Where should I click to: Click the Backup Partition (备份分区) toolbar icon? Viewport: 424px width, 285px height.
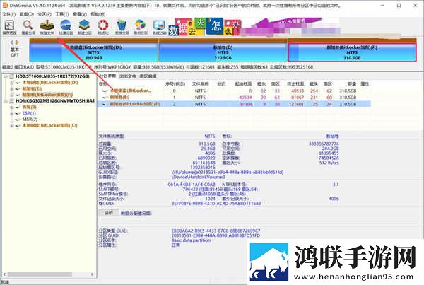click(141, 27)
